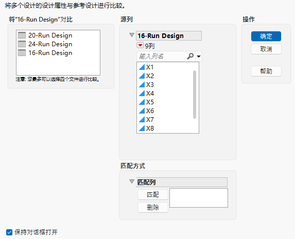This screenshot has height=239, width=295.
Task: Open the red triangle menu next to 9列
Action: pos(140,45)
